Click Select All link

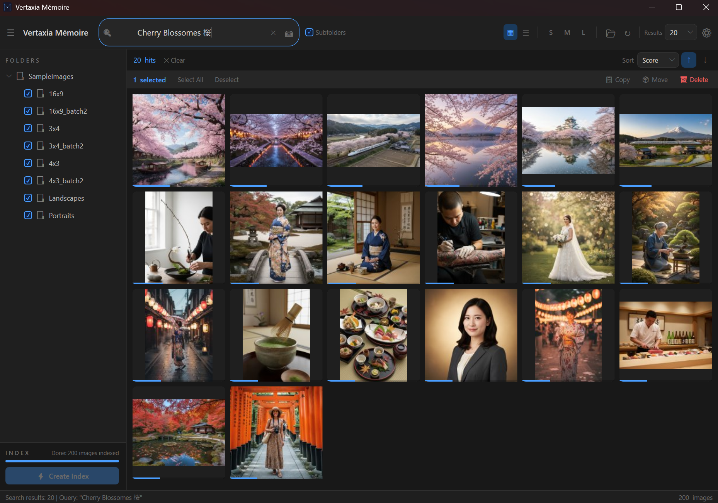coord(190,80)
